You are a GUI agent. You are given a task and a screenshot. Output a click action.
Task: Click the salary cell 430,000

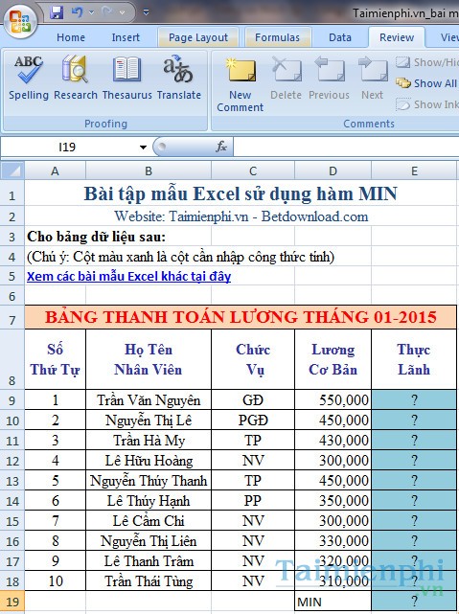tap(333, 440)
